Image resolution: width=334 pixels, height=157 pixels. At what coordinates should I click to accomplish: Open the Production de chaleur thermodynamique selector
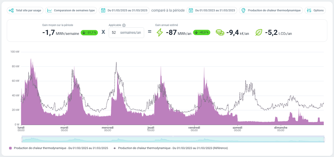point(274,11)
